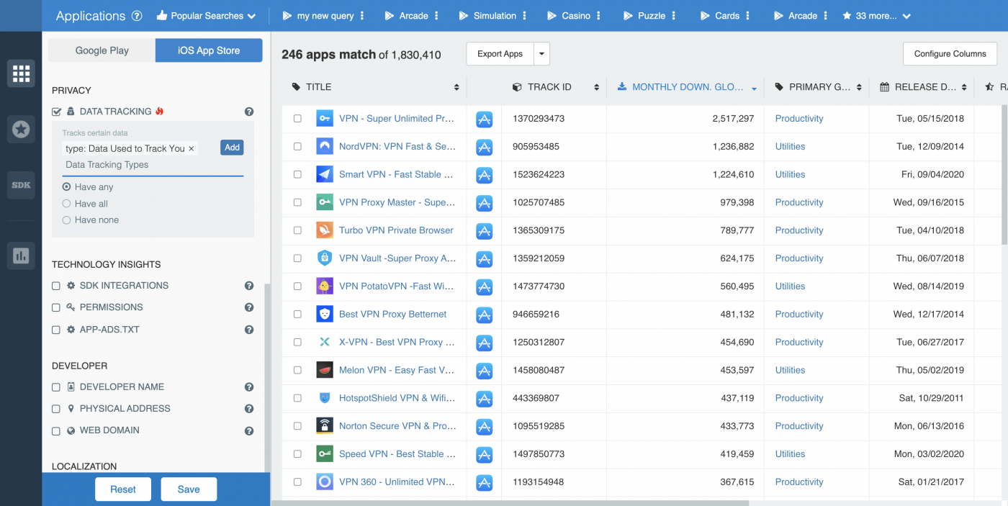Select the star icon in the left sidebar

(21, 129)
